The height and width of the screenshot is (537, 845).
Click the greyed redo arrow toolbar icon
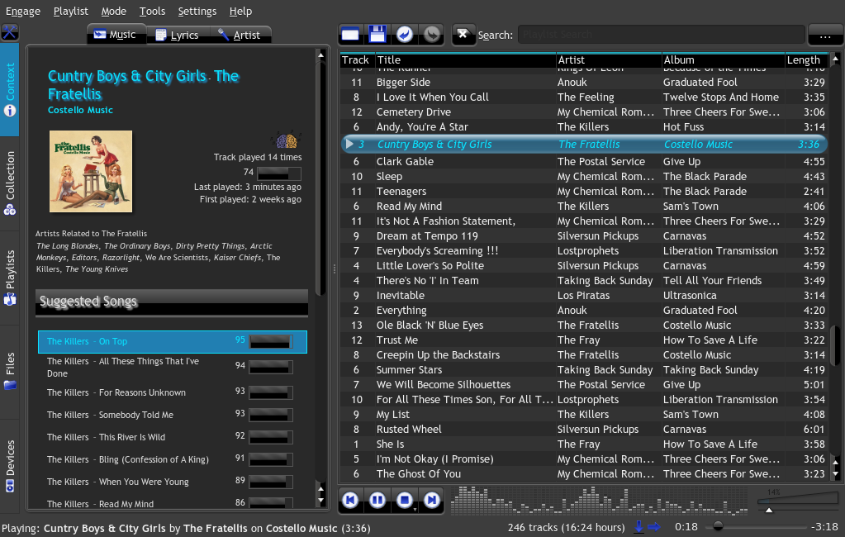pyautogui.click(x=432, y=35)
